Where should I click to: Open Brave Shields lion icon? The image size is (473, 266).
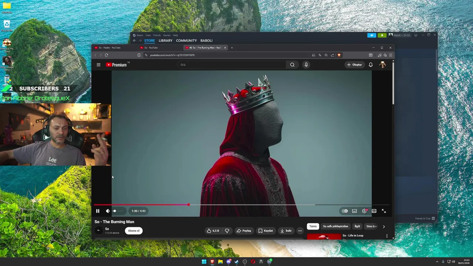coord(339,55)
